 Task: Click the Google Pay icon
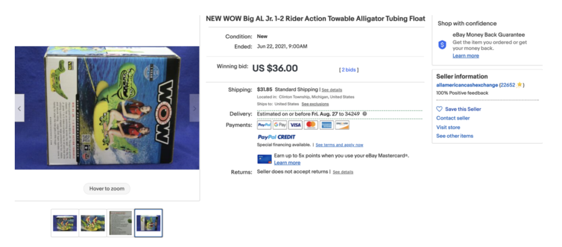(280, 125)
